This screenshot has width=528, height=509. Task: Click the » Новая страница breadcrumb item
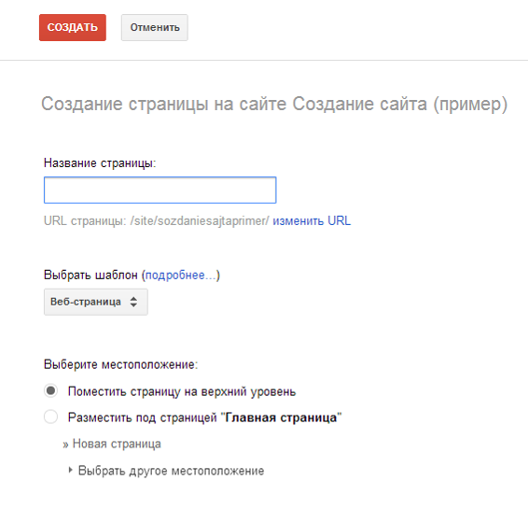(112, 444)
